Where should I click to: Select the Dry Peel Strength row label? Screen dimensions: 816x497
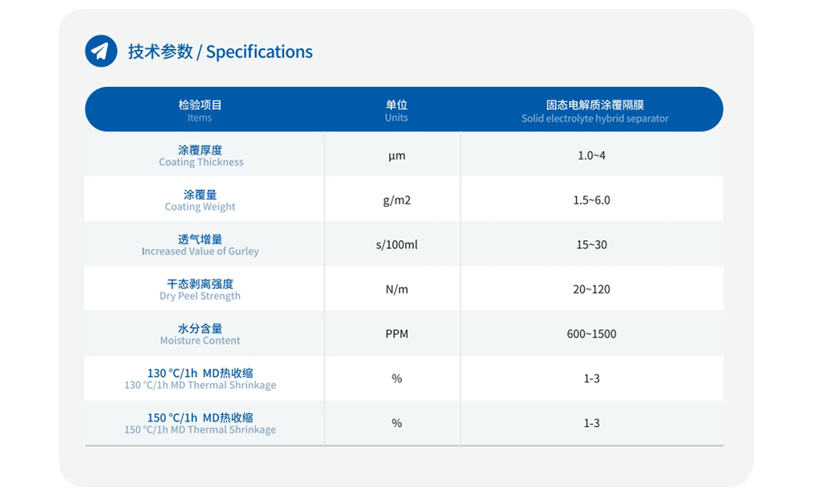(x=201, y=289)
